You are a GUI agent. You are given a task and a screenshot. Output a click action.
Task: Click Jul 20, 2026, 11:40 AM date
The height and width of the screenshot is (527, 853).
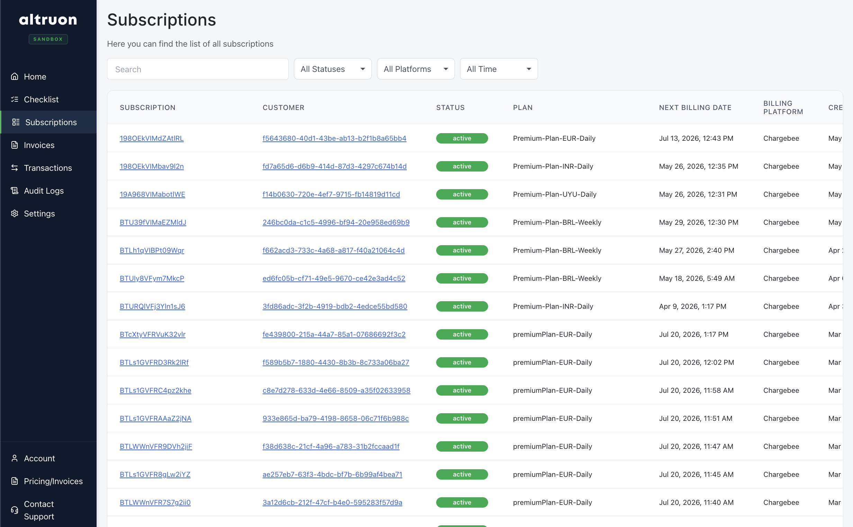pos(696,502)
